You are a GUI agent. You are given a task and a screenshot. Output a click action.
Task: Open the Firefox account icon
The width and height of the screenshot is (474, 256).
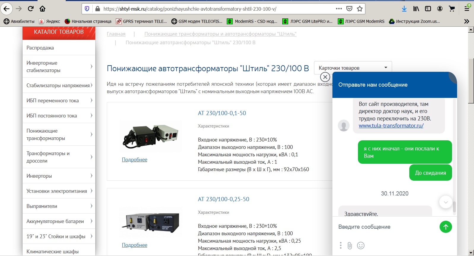[x=440, y=9]
